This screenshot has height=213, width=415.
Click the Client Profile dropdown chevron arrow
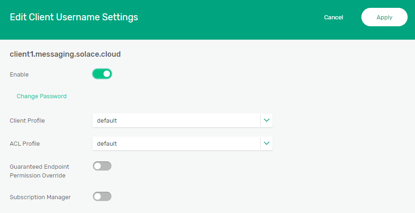267,120
